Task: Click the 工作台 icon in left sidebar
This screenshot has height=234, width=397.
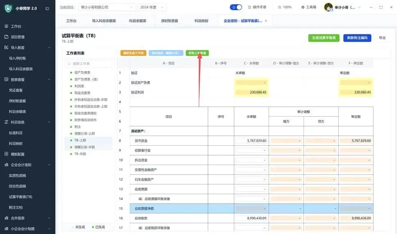Action: (x=6, y=26)
